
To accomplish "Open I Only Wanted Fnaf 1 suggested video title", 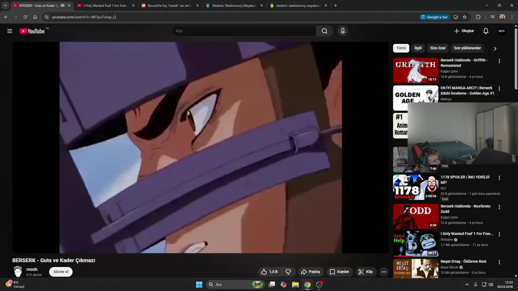I will coord(467,234).
